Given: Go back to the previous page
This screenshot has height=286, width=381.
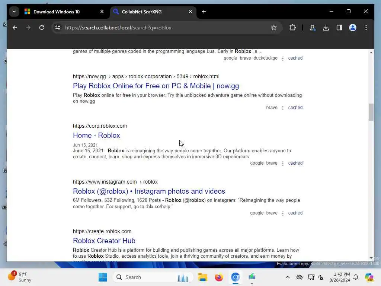Looking at the screenshot, I should point(15,28).
